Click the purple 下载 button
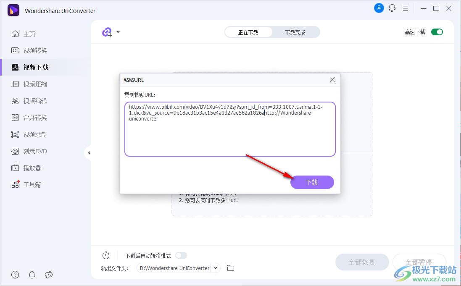Viewport: 461px width, 286px height. 312,182
